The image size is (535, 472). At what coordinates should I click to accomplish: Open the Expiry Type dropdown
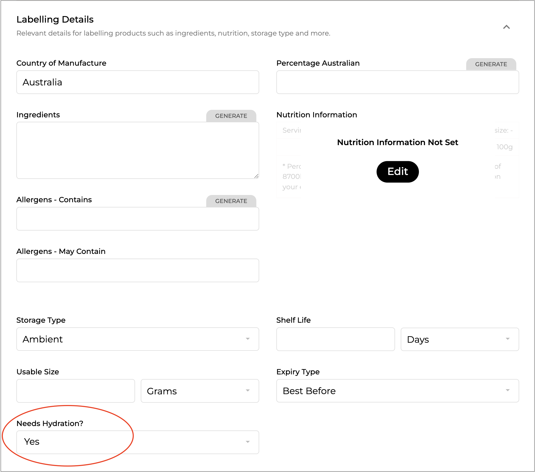[x=397, y=391]
